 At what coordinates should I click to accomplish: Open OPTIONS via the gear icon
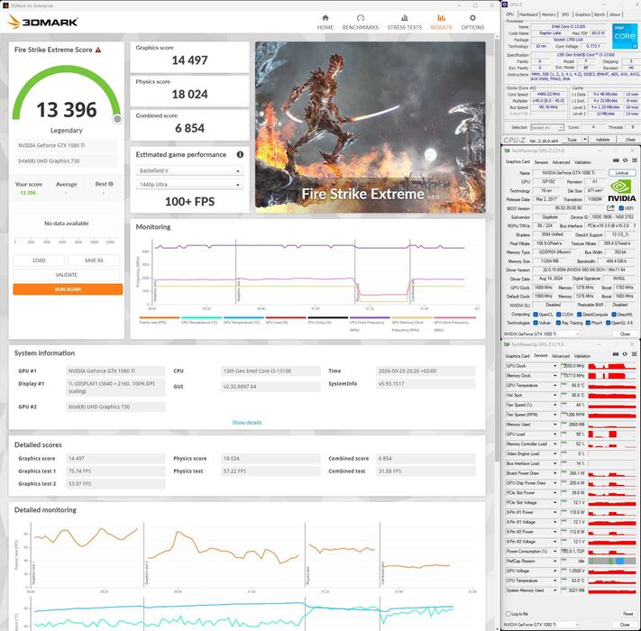(x=472, y=18)
